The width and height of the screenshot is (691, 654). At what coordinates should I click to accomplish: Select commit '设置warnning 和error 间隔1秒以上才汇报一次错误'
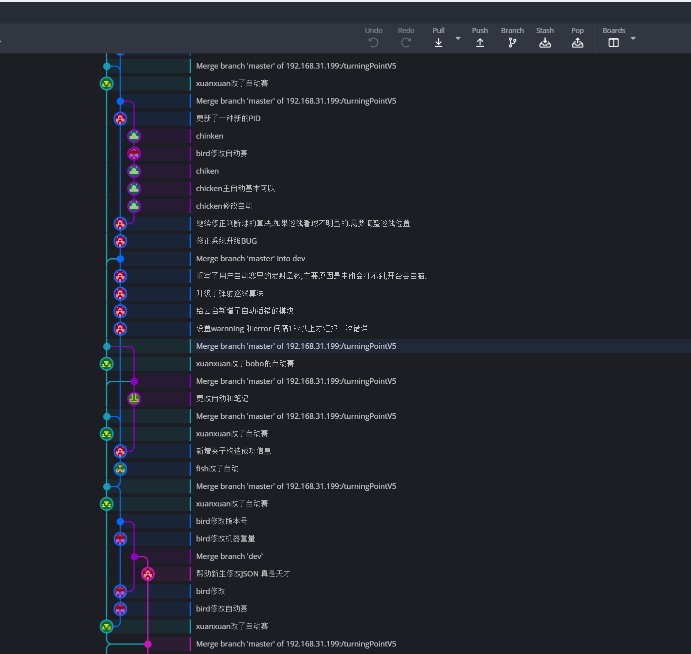(x=282, y=329)
